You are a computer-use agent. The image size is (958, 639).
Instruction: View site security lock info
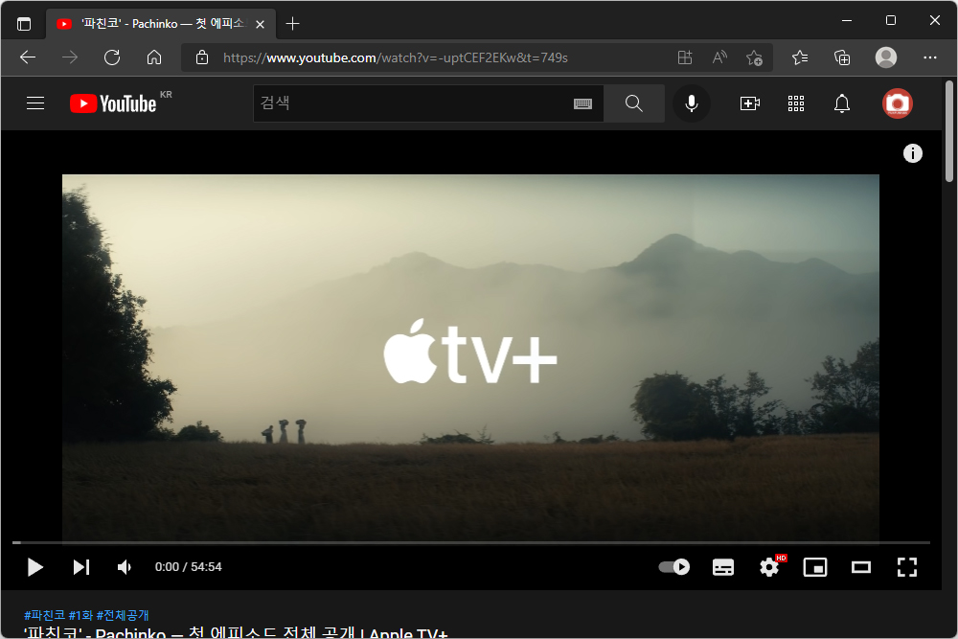(x=202, y=57)
